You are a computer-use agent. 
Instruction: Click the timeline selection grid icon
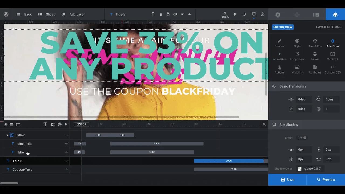click(x=45, y=124)
